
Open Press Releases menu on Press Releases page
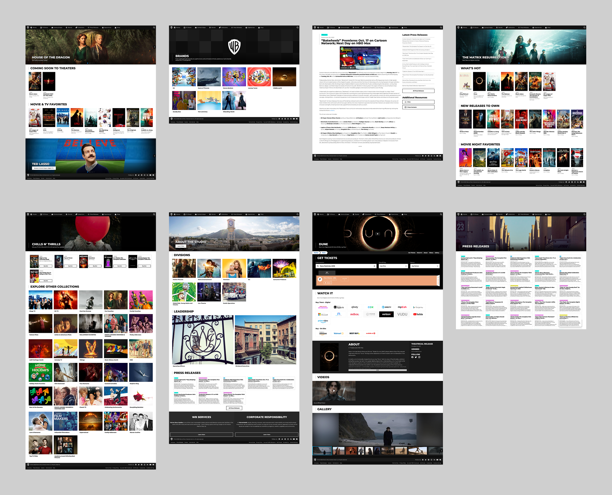(523, 214)
